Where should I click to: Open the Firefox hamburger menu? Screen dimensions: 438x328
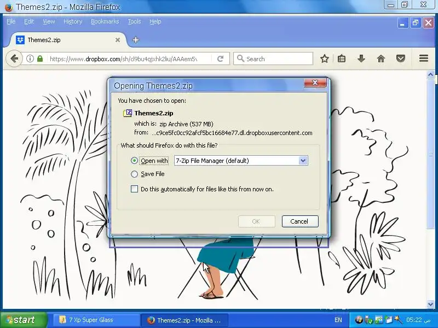[423, 58]
